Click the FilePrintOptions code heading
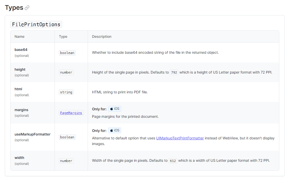 pos(36,24)
